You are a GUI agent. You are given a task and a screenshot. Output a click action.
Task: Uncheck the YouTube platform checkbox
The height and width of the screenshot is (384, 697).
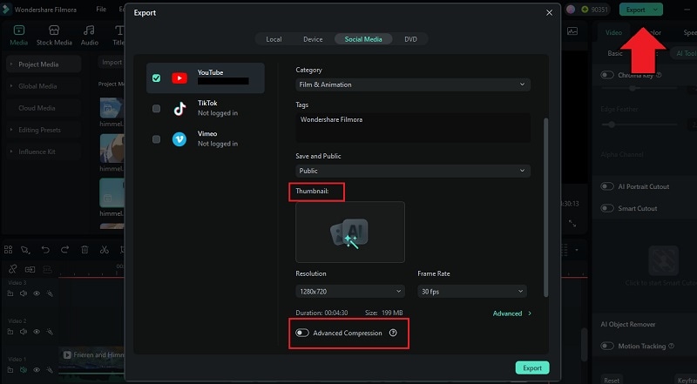coord(156,78)
